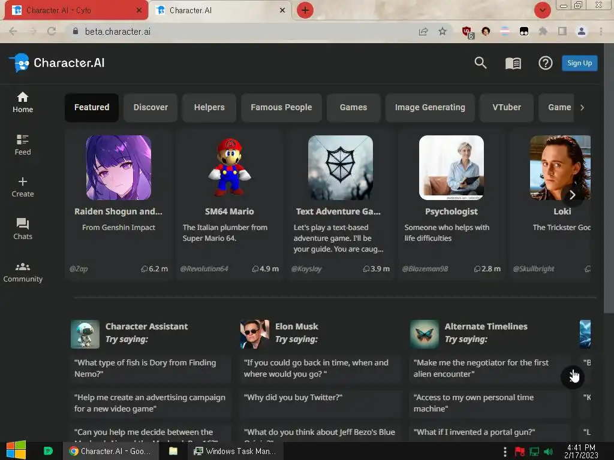Image resolution: width=614 pixels, height=460 pixels.
Task: Open the Raiden Shogun character image
Action: click(119, 168)
